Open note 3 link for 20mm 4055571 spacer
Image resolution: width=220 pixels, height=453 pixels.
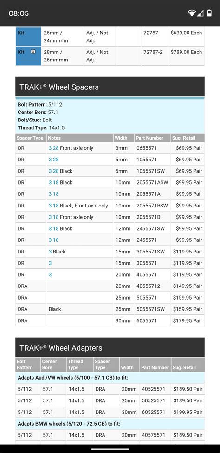click(x=50, y=275)
